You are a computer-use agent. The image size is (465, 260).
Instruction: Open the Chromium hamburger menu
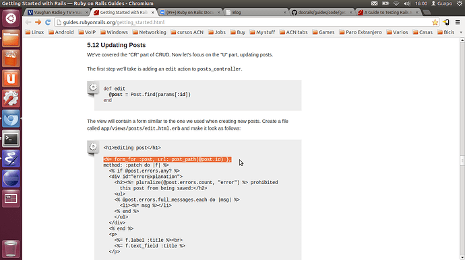pyautogui.click(x=458, y=22)
